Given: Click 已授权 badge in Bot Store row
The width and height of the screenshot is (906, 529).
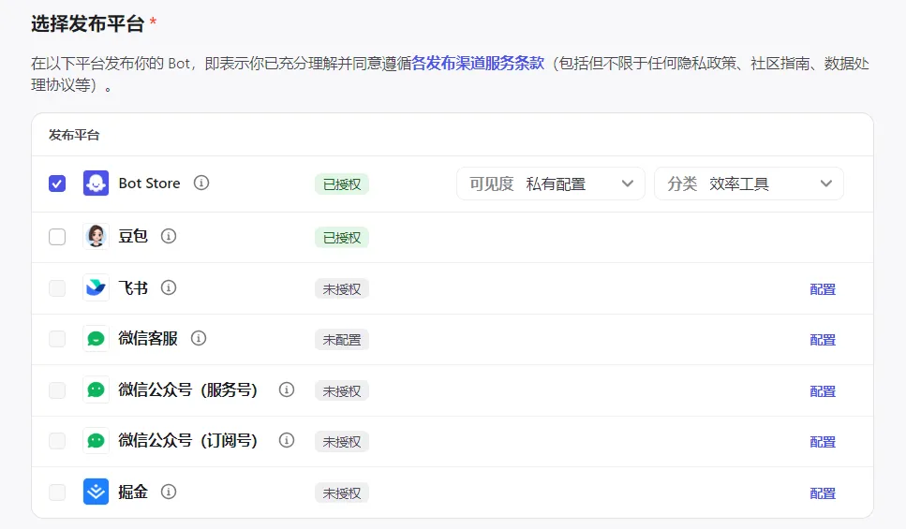Looking at the screenshot, I should (342, 184).
